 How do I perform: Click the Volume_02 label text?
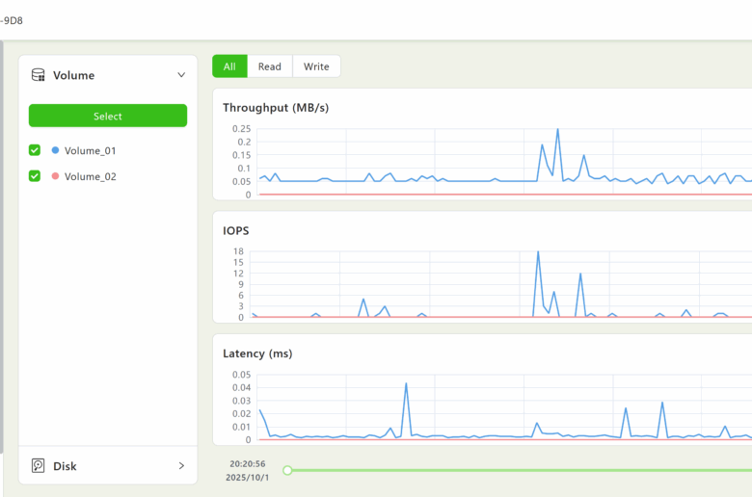click(x=91, y=177)
